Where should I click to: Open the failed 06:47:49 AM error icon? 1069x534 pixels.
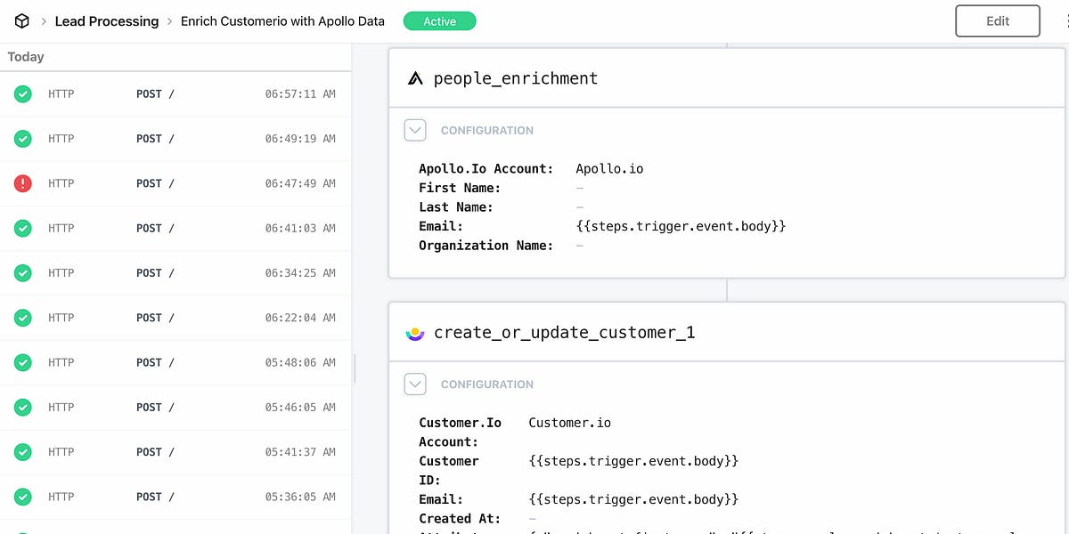[23, 183]
